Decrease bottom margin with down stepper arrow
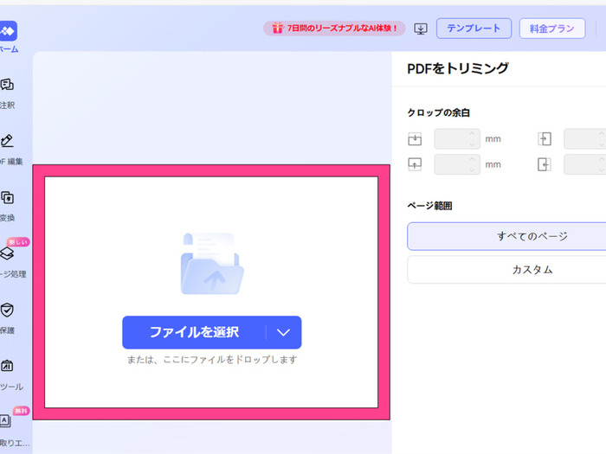This screenshot has height=454, width=606. point(472,169)
